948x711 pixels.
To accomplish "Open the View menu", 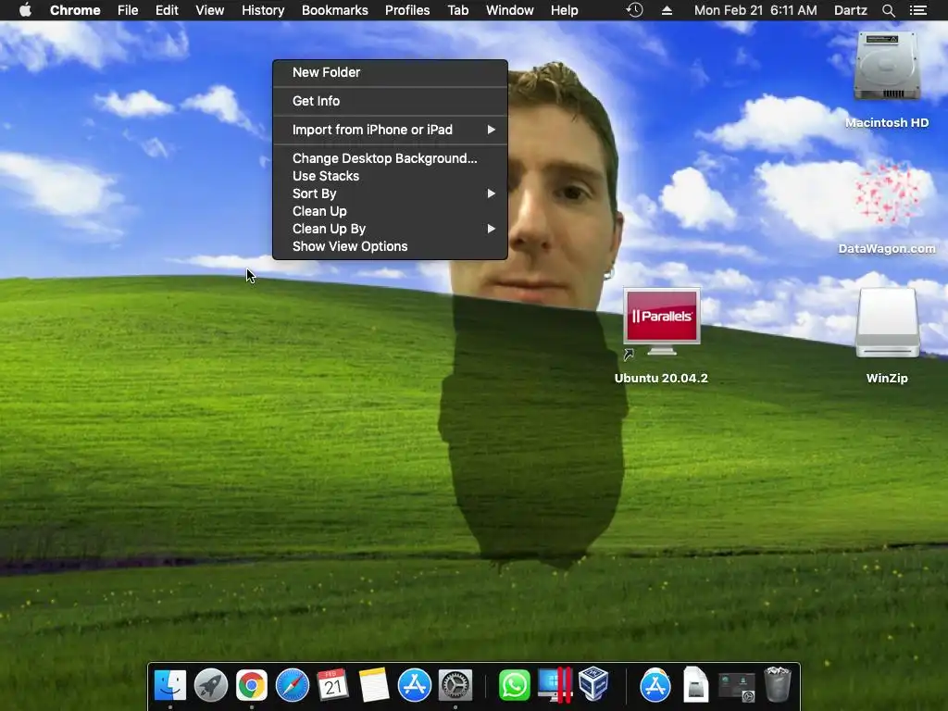I will click(x=210, y=10).
